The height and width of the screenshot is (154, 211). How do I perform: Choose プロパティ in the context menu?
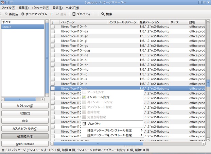pyautogui.click(x=112, y=124)
